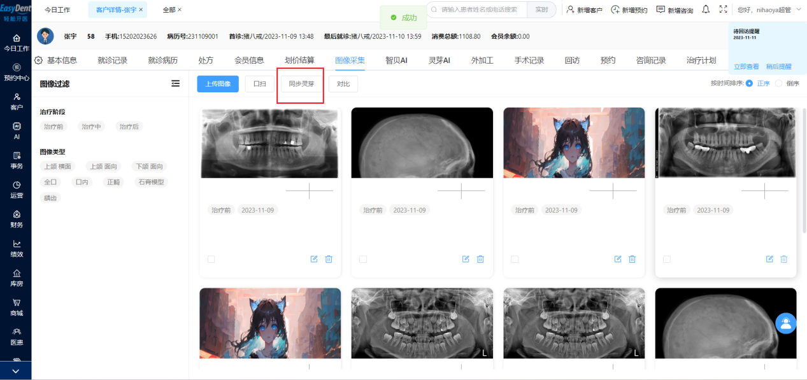807x380 pixels.
Task: Click the 口扫 button
Action: 260,84
